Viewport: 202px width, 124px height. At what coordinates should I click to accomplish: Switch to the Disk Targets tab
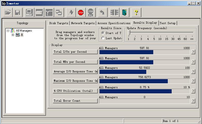coord(59,23)
